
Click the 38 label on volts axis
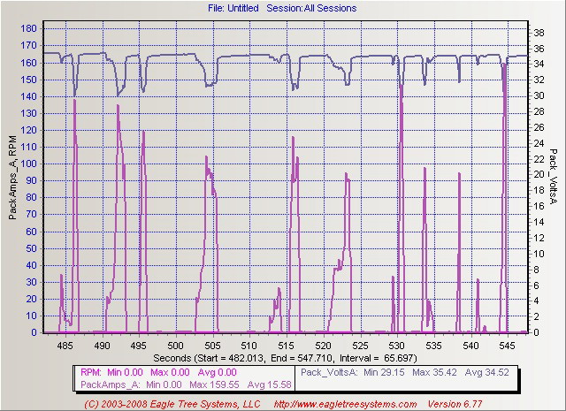[x=539, y=33]
